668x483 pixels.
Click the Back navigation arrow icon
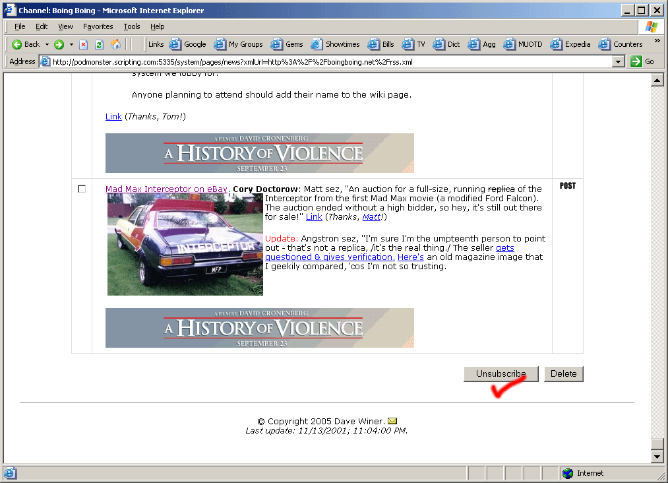[17, 44]
